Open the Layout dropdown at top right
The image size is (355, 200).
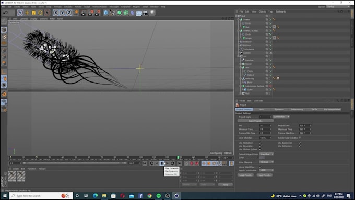pos(338,7)
